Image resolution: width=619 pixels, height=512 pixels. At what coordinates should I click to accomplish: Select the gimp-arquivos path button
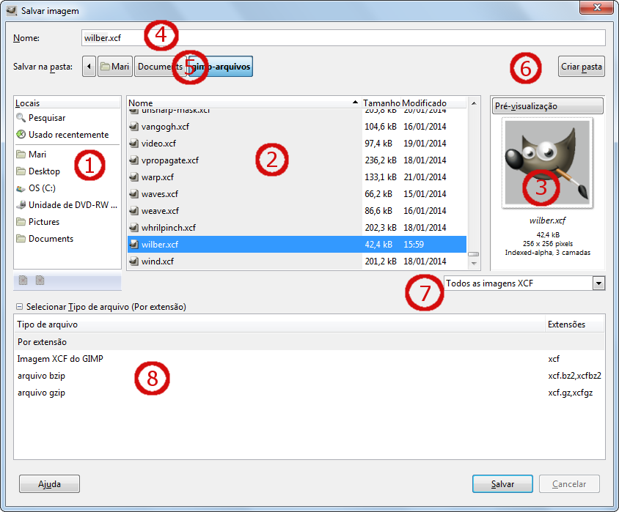coord(221,66)
